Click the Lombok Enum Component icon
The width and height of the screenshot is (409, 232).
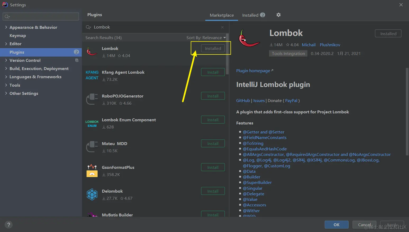92,124
